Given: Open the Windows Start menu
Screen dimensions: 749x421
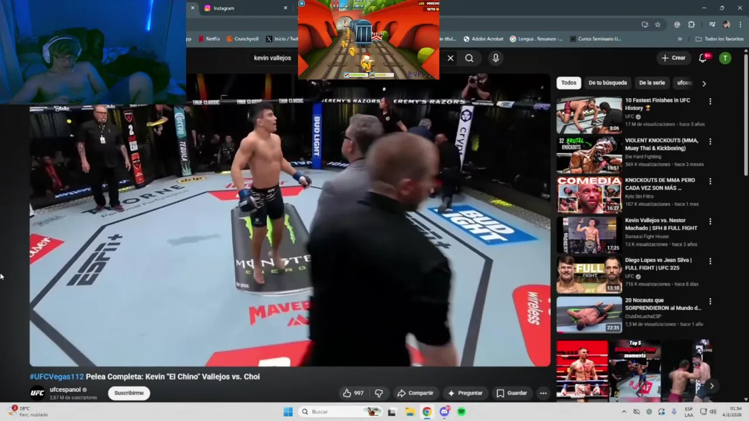Looking at the screenshot, I should [x=288, y=412].
